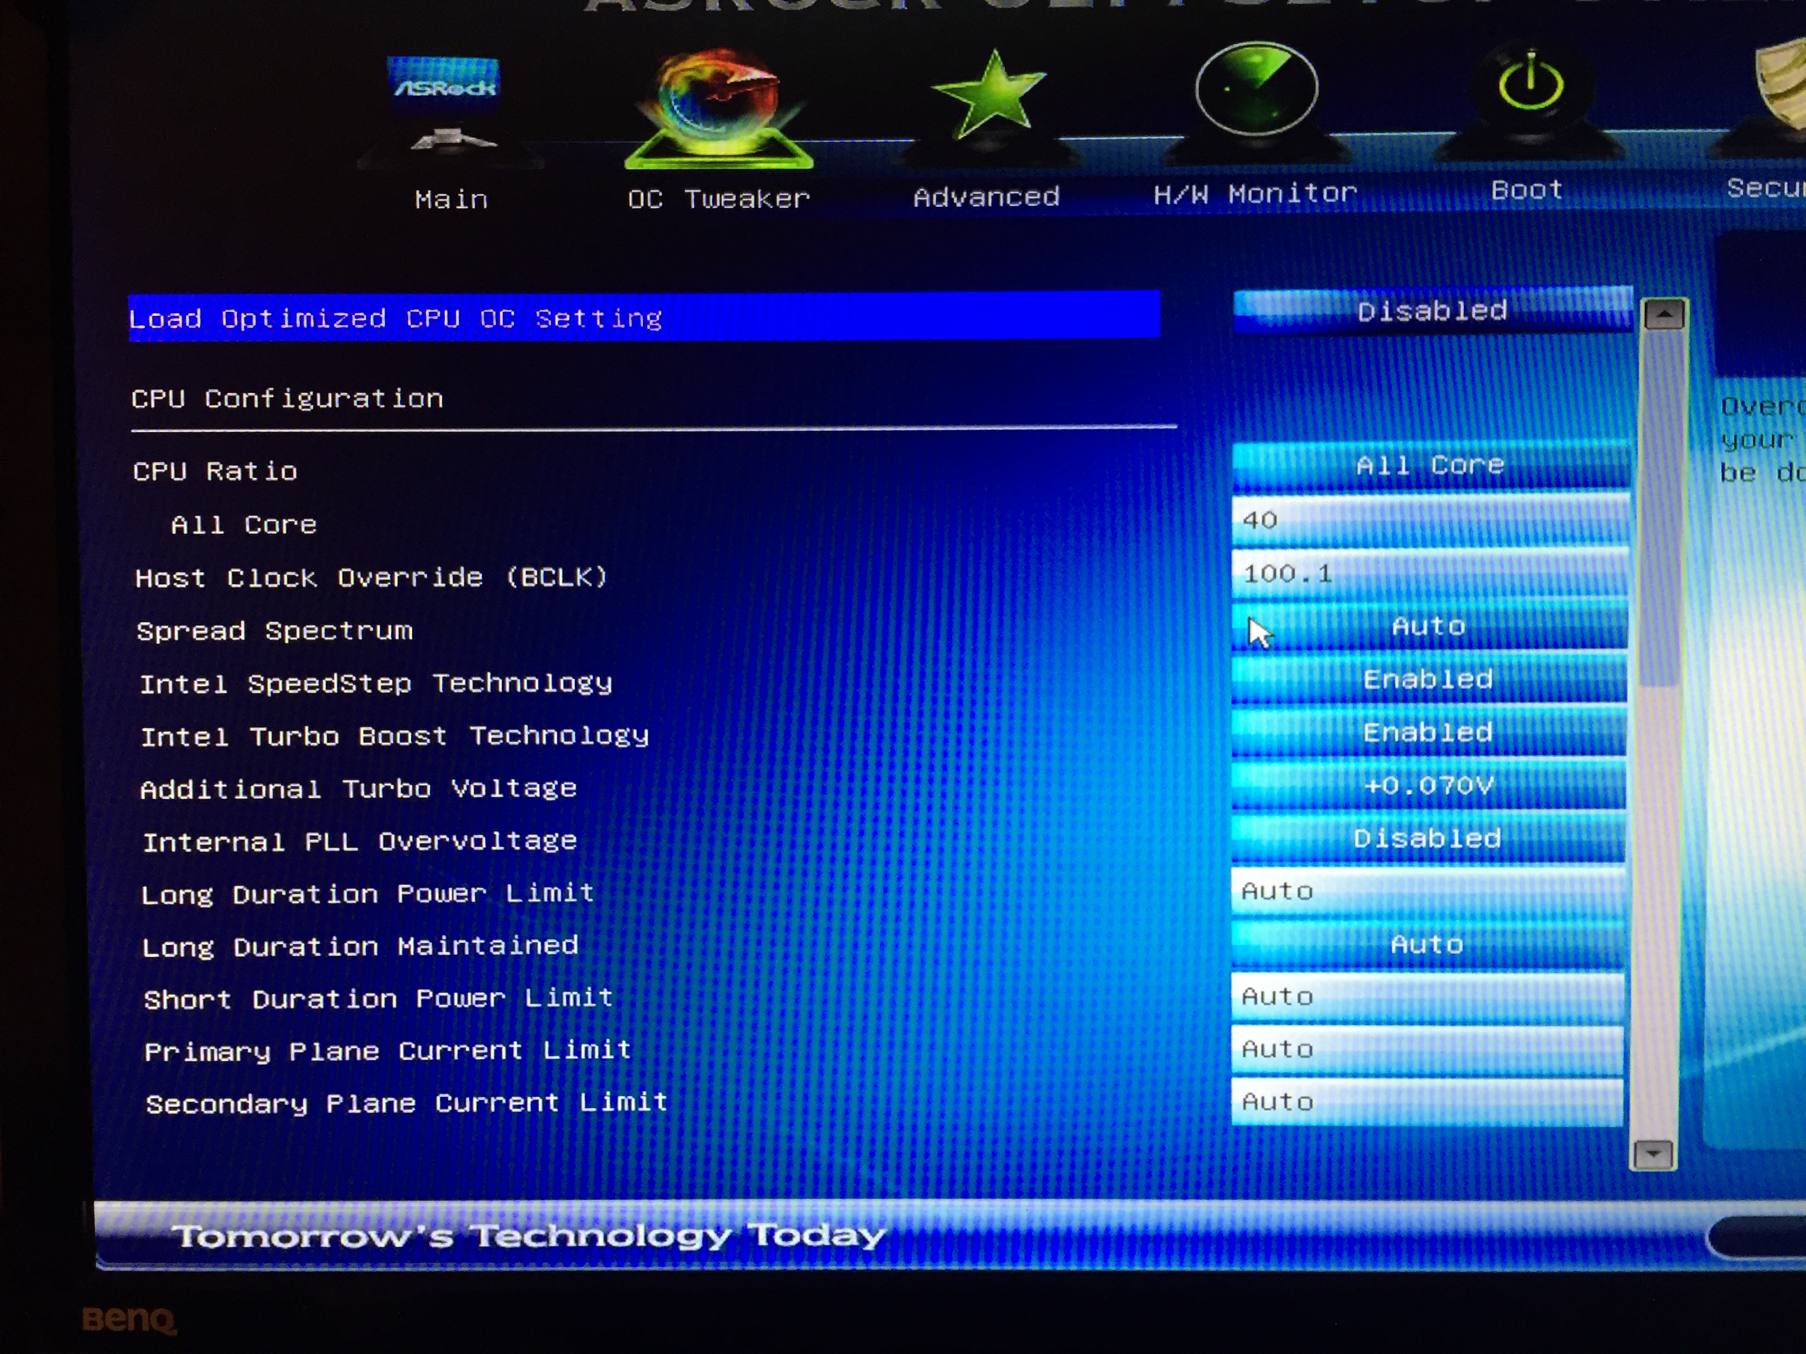Toggle Intel Turbo Boost Technology setting

pos(1428,732)
